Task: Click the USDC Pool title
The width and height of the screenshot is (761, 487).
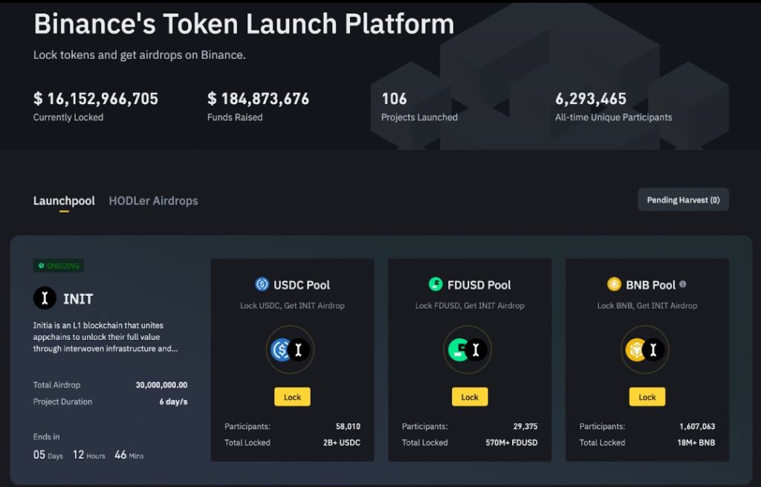Action: 302,285
